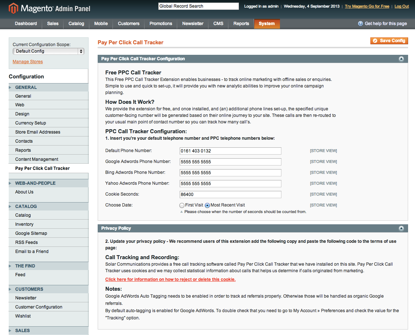Open the Mobile menu
The width and height of the screenshot is (415, 335).
pyautogui.click(x=101, y=24)
